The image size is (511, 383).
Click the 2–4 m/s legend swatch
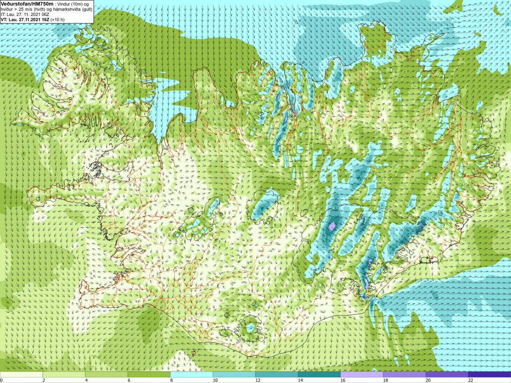click(x=64, y=375)
